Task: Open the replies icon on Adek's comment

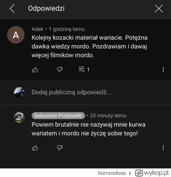Action: coord(82,69)
